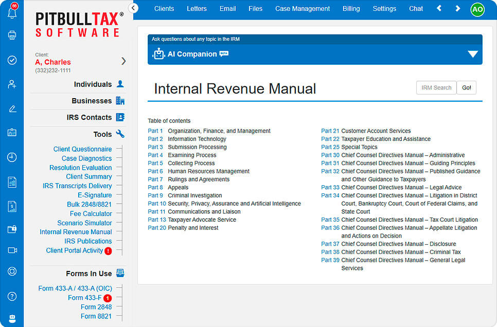Screen dimensions: 497x327
Task: Open the E-Signature link
Action: pos(95,195)
